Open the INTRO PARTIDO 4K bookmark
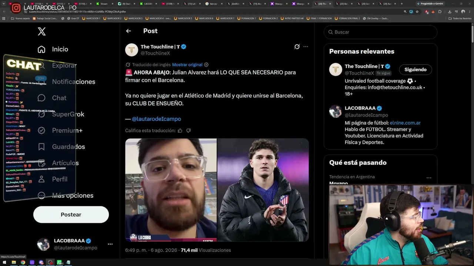 tap(292, 18)
